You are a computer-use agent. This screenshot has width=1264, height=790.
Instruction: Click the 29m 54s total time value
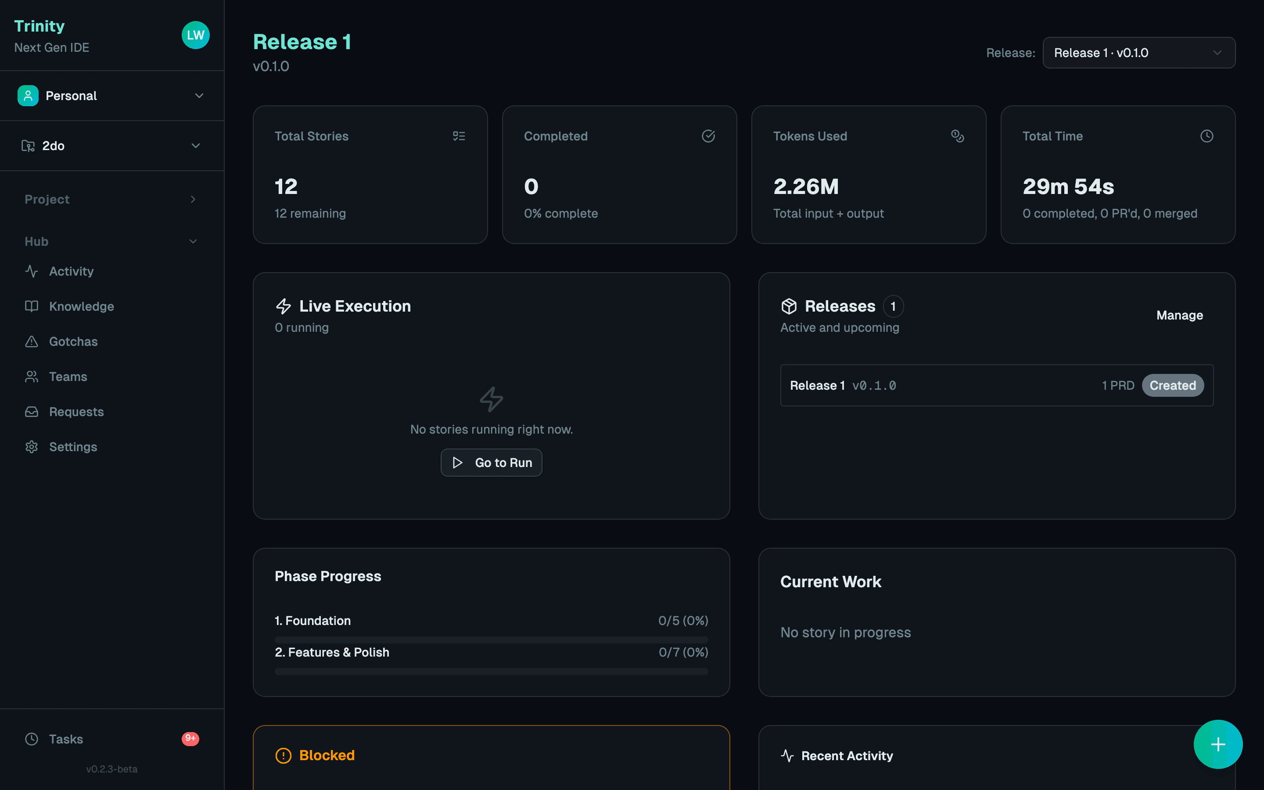(x=1068, y=187)
